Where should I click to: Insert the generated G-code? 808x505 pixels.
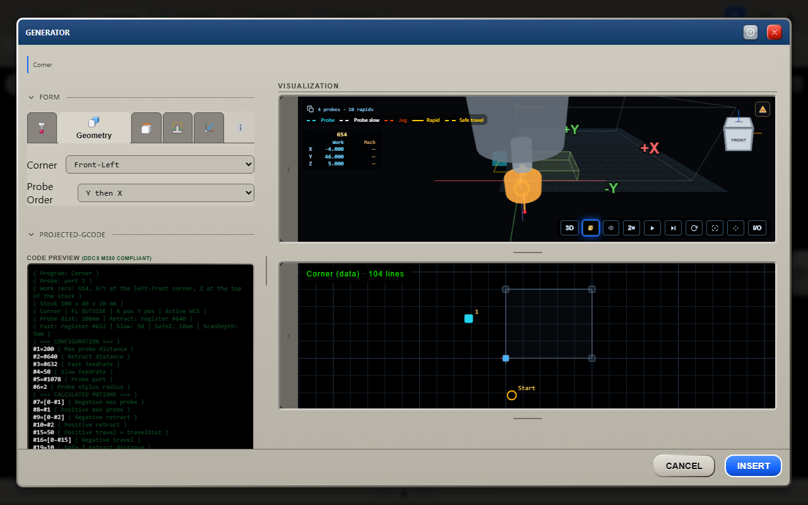(754, 466)
